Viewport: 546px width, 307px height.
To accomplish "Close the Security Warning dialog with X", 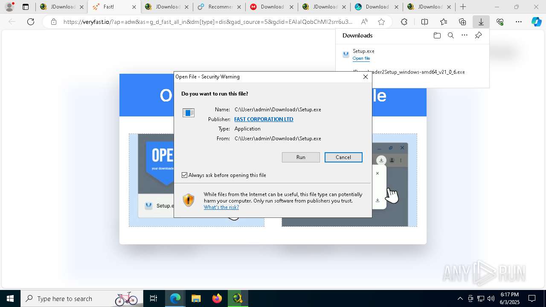I will point(366,77).
